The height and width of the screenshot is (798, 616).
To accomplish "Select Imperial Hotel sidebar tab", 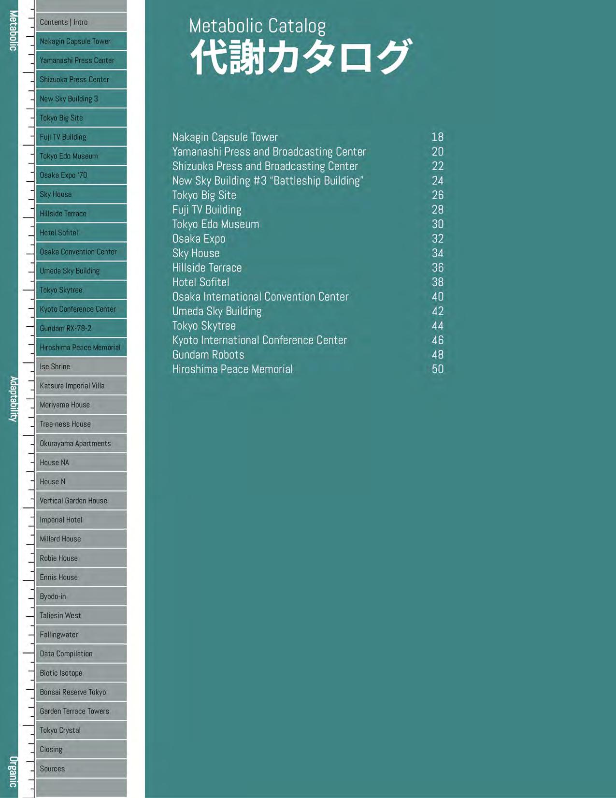I will [x=81, y=520].
